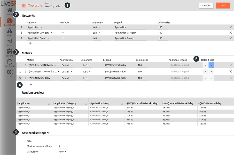Remove the Application Category network row
Screen dimensions: 234x155
[231, 33]
